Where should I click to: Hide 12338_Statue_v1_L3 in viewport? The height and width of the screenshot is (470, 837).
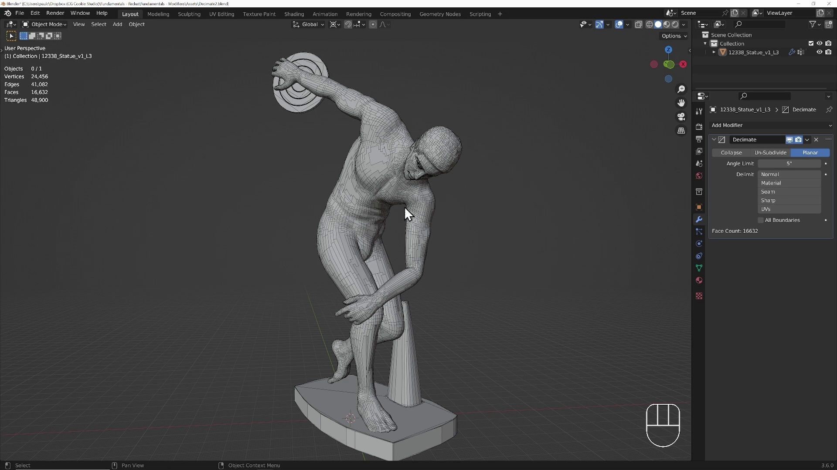click(820, 52)
